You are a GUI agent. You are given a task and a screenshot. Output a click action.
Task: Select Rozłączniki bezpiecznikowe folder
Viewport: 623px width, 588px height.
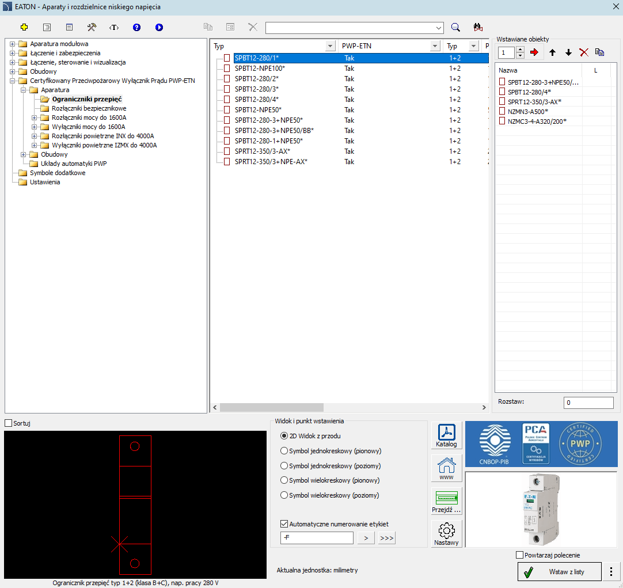[x=89, y=108]
